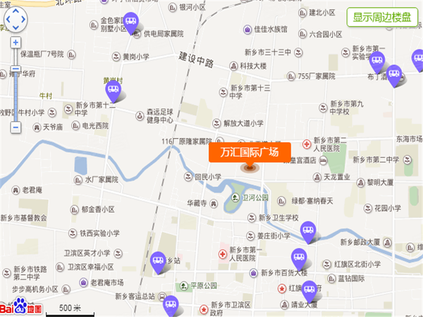Click the 卫河公园 park icon
Screen dimensions: 423x317
(235, 197)
